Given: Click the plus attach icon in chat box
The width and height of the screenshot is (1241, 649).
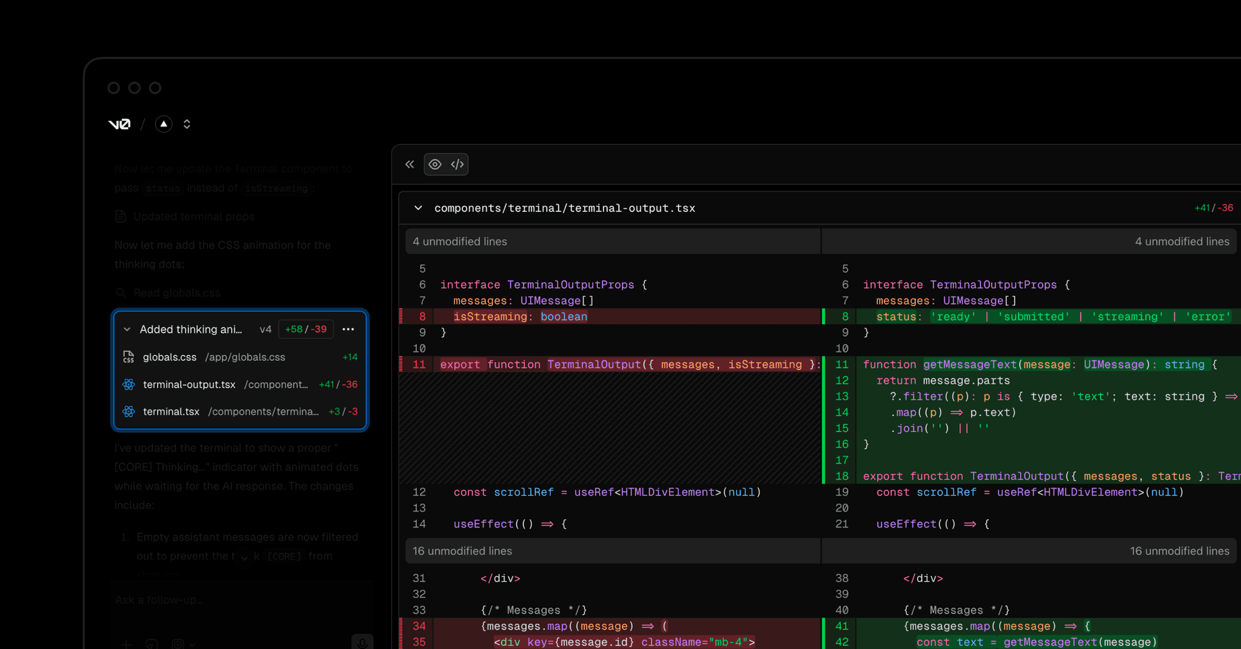Looking at the screenshot, I should tap(127, 644).
